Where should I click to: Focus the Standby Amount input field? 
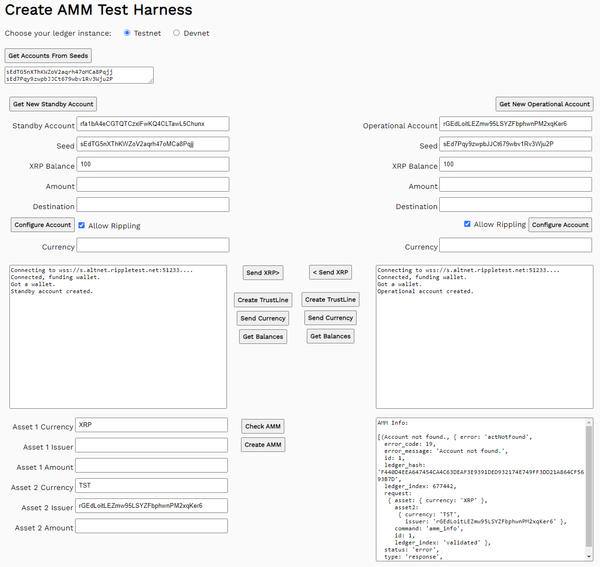click(x=153, y=185)
